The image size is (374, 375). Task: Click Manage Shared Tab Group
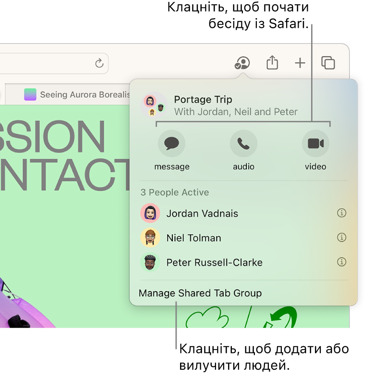click(x=200, y=293)
